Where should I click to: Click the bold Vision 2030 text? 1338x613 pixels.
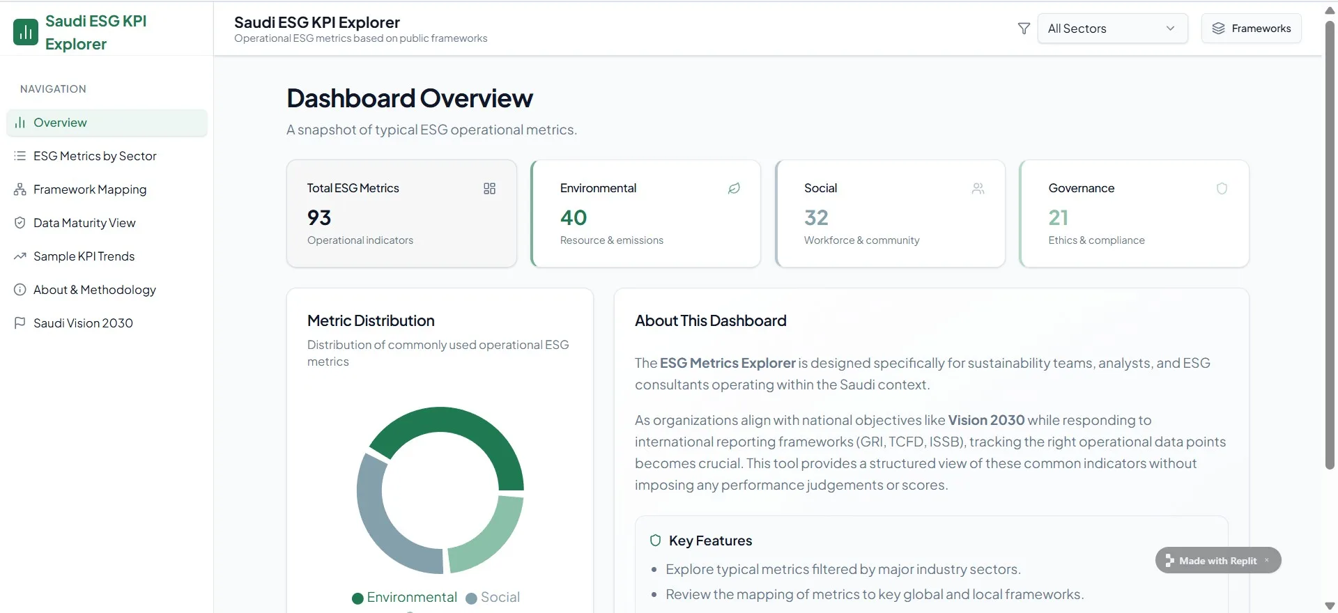pos(986,420)
